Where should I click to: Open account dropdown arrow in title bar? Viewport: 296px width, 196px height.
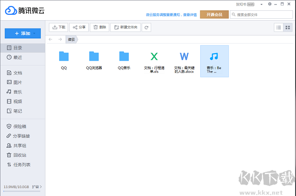click(x=261, y=4)
